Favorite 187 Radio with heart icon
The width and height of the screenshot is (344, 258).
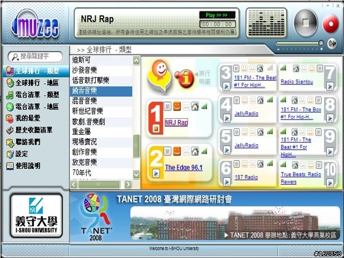pyautogui.click(x=236, y=164)
